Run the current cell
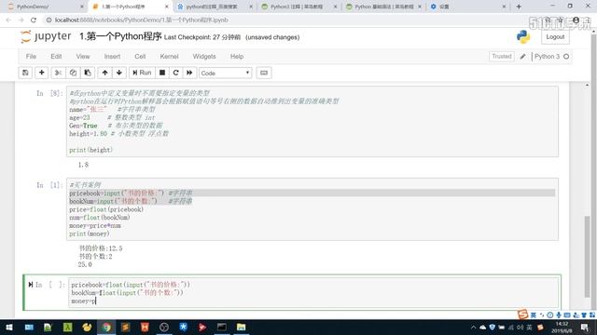This screenshot has height=335, width=597. pyautogui.click(x=142, y=73)
